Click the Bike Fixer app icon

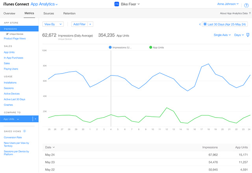pos(117,4)
